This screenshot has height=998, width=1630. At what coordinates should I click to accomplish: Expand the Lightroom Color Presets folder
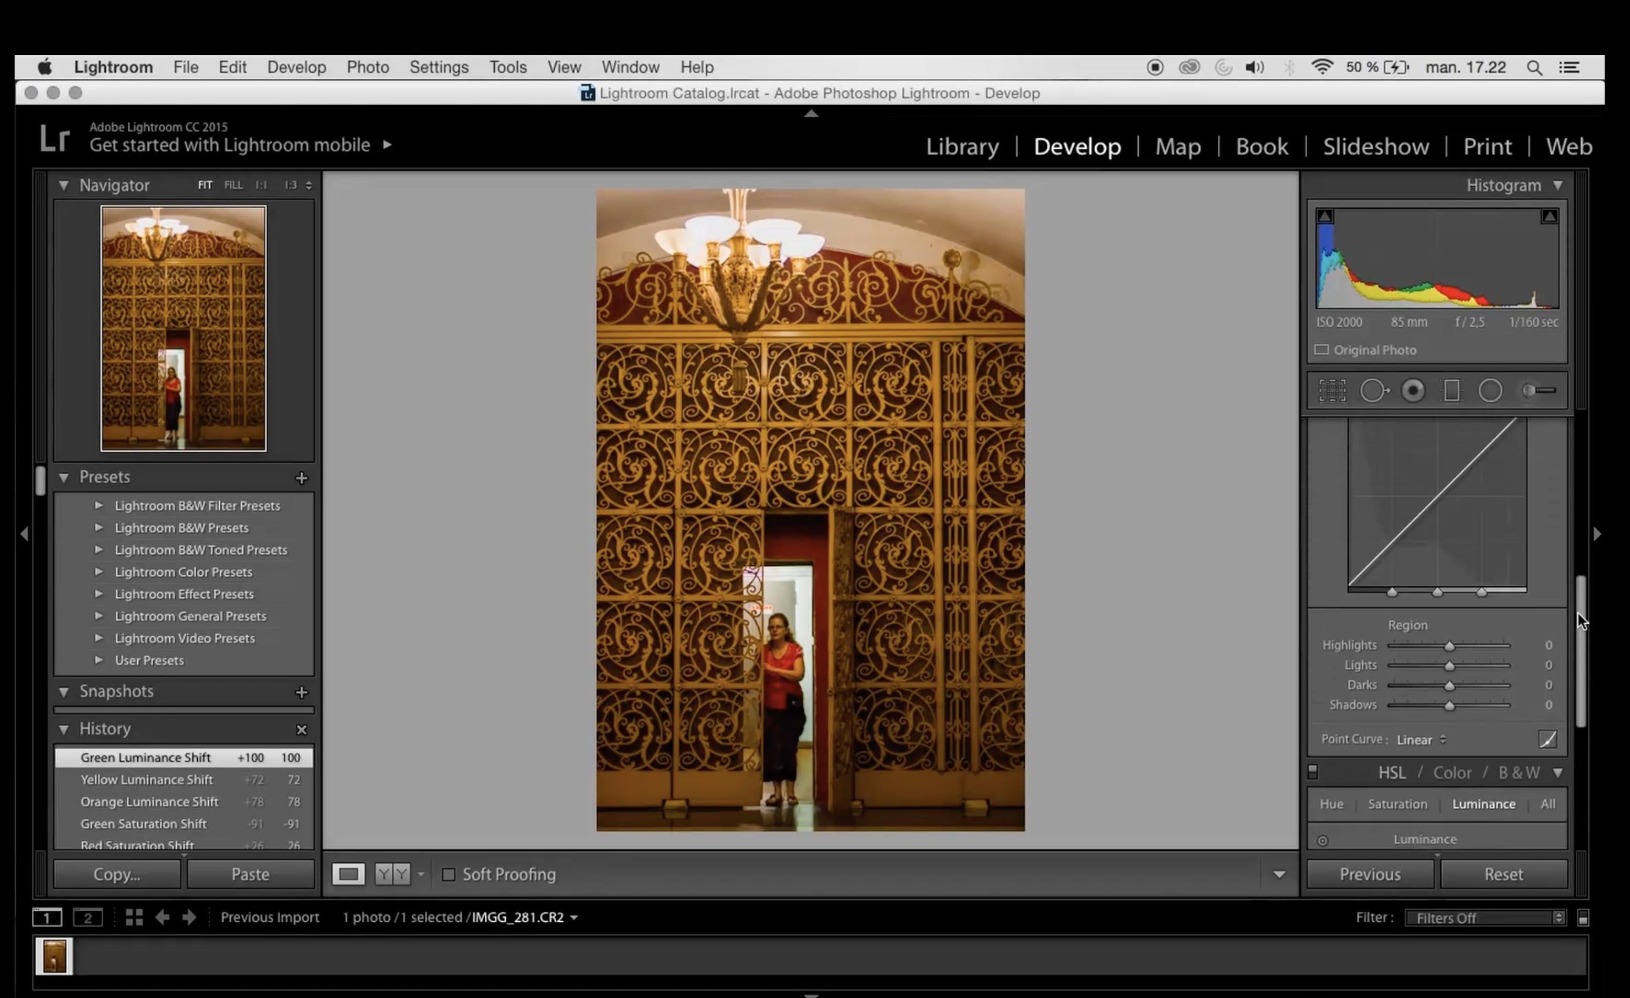(98, 572)
